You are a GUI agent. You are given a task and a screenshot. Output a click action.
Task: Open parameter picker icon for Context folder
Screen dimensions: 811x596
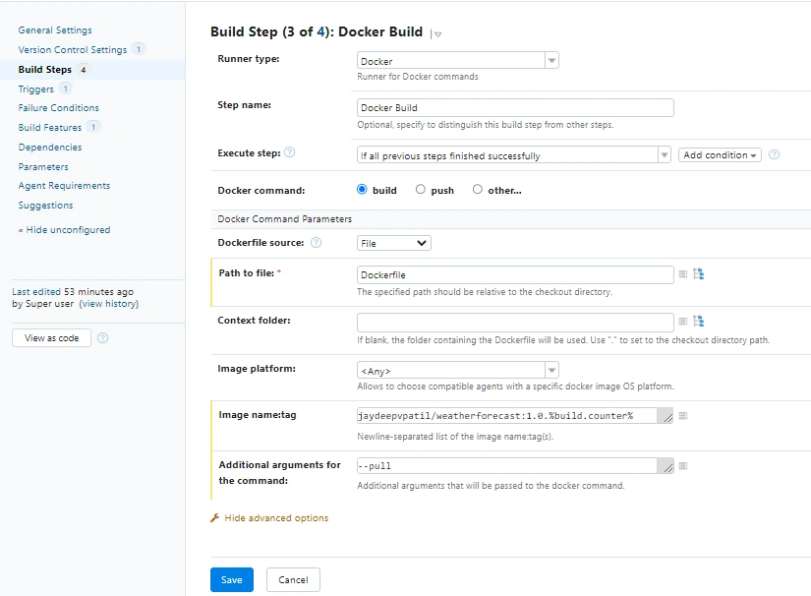coord(683,322)
